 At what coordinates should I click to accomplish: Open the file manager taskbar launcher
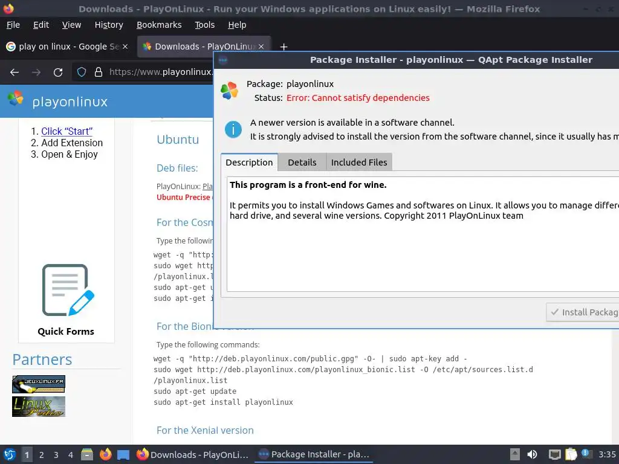(x=87, y=454)
